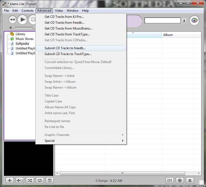Click the eject disc button
Screen dimensions: 206x187
pos(190,180)
